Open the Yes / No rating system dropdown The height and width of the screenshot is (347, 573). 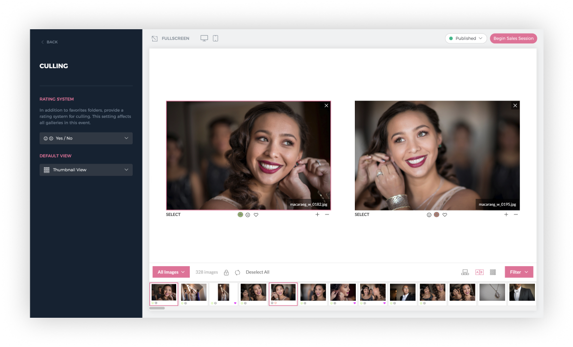86,138
